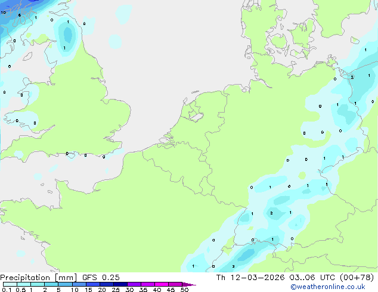This screenshot has height=292, width=378.
Task: Click the 0.1–0.5 mm legend swatch
Action: coord(10,284)
